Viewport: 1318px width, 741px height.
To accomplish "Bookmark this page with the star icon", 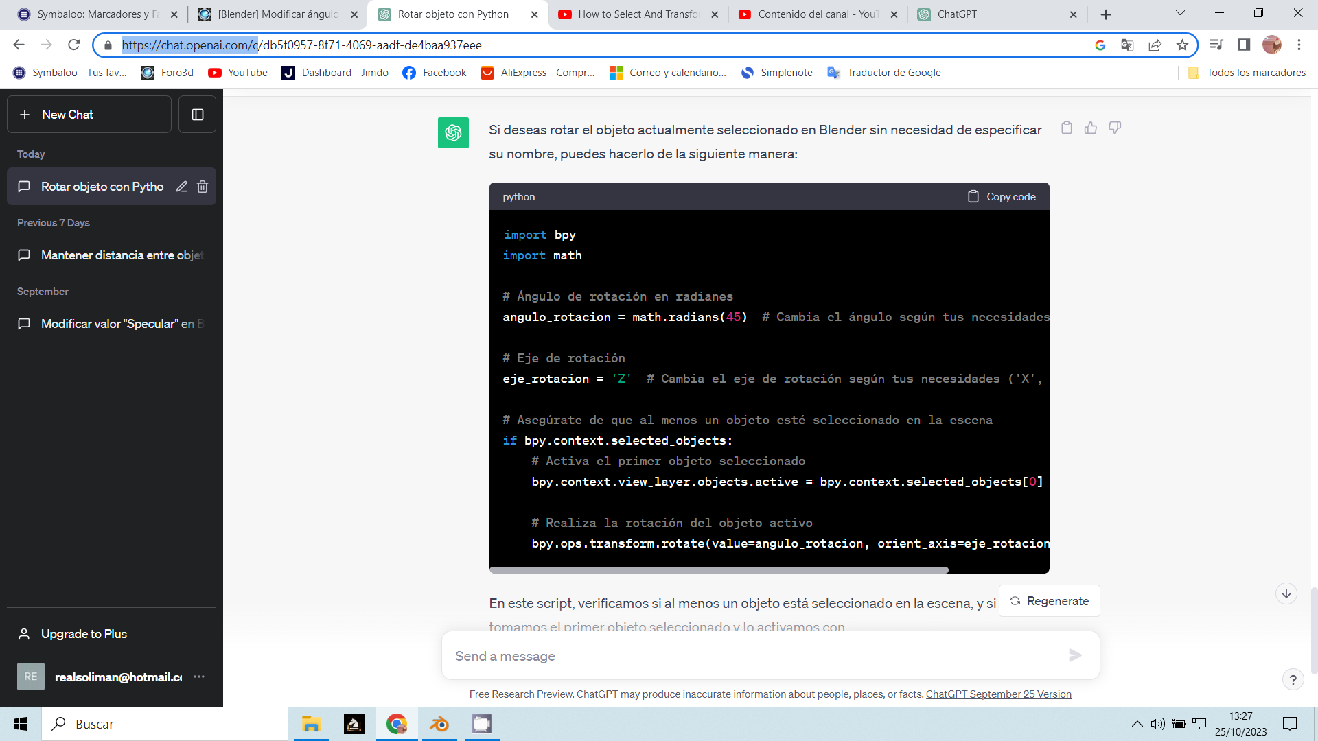I will (x=1182, y=45).
